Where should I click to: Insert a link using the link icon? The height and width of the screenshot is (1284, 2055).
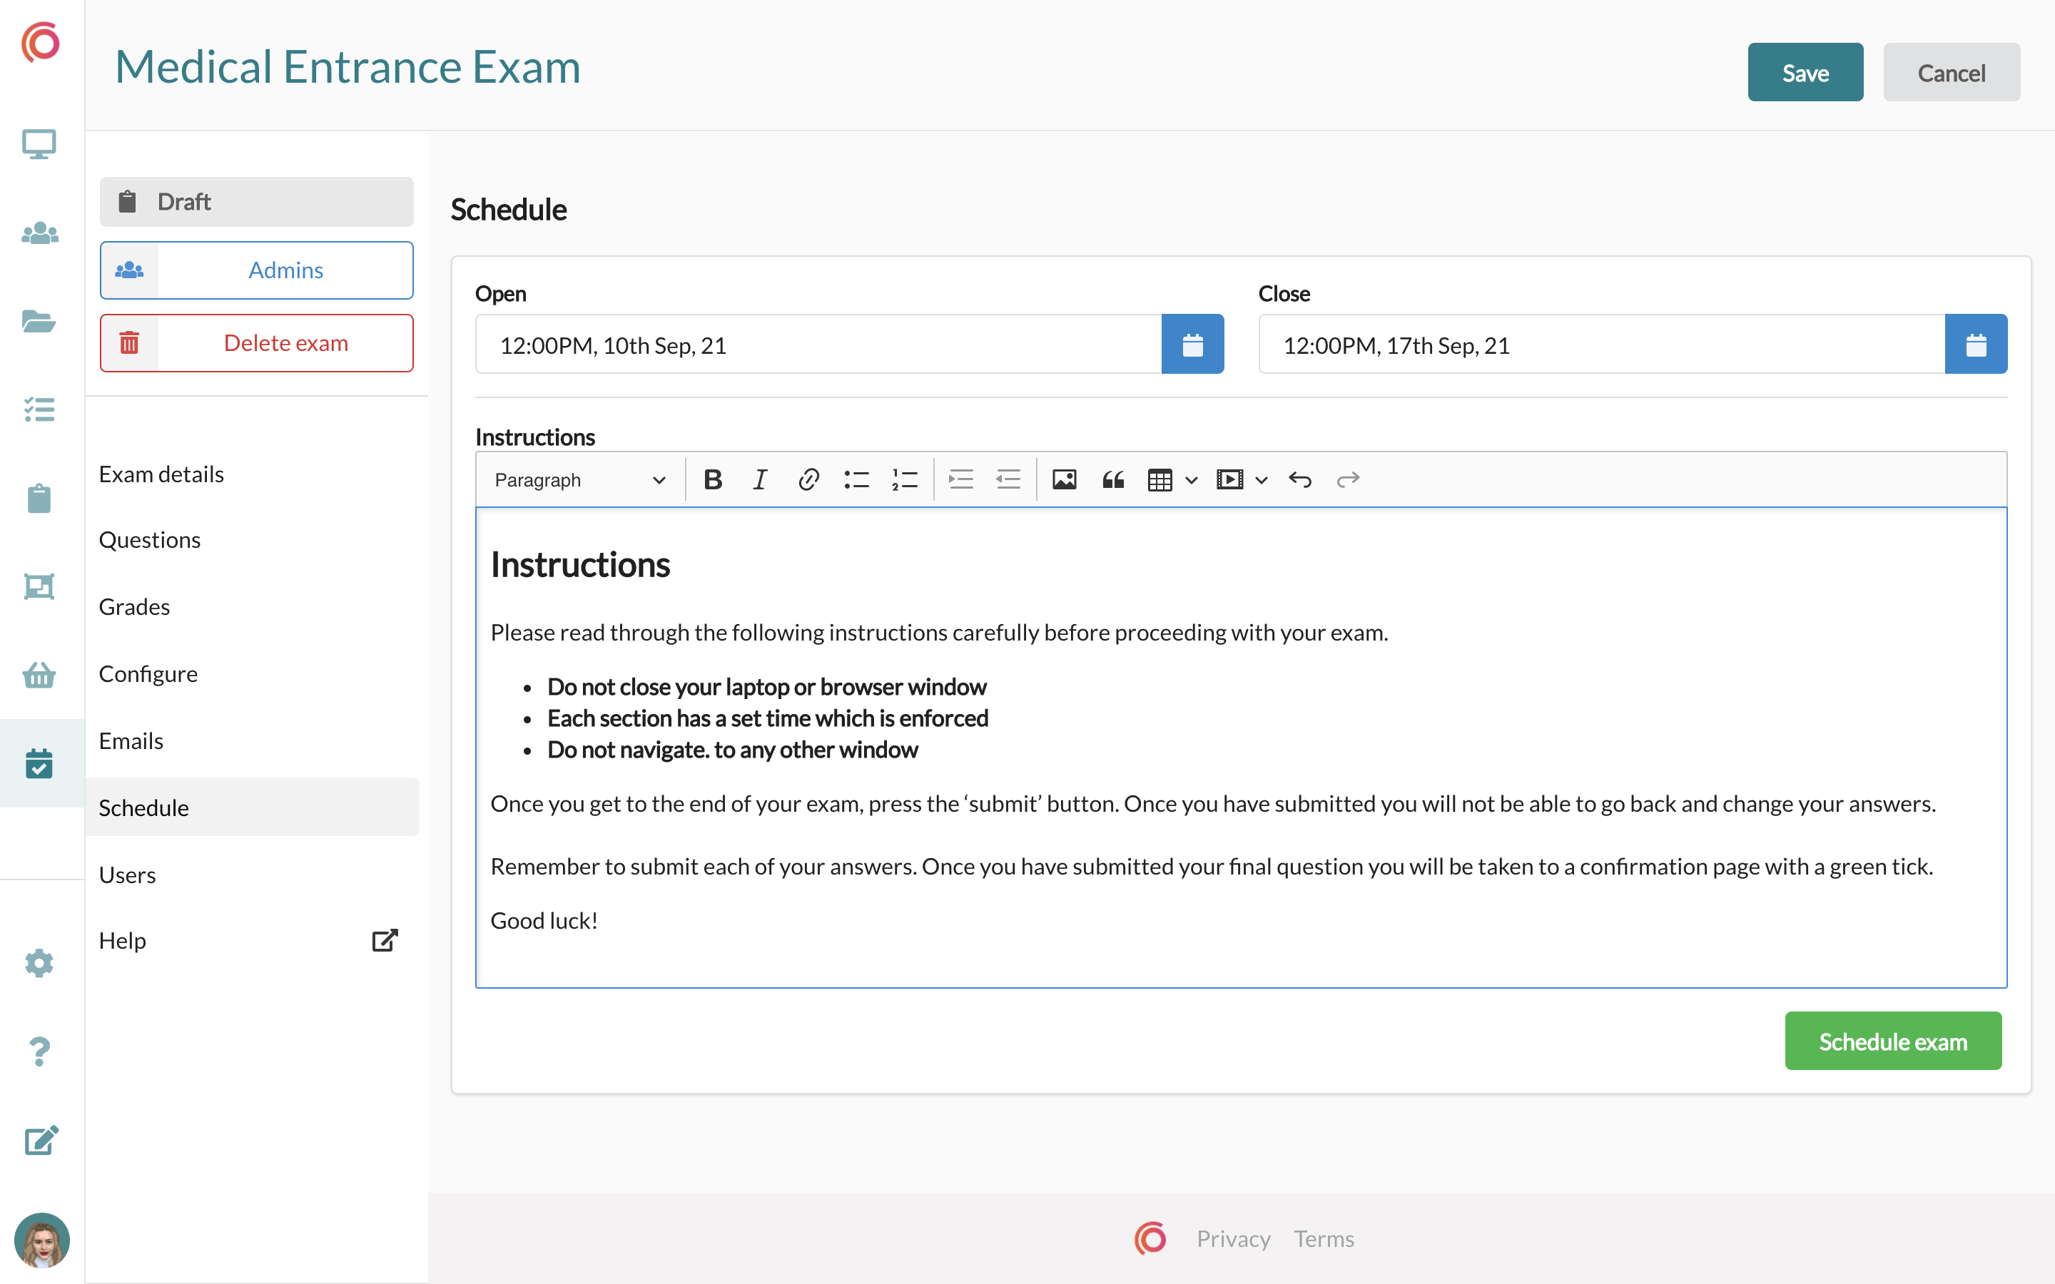tap(808, 480)
